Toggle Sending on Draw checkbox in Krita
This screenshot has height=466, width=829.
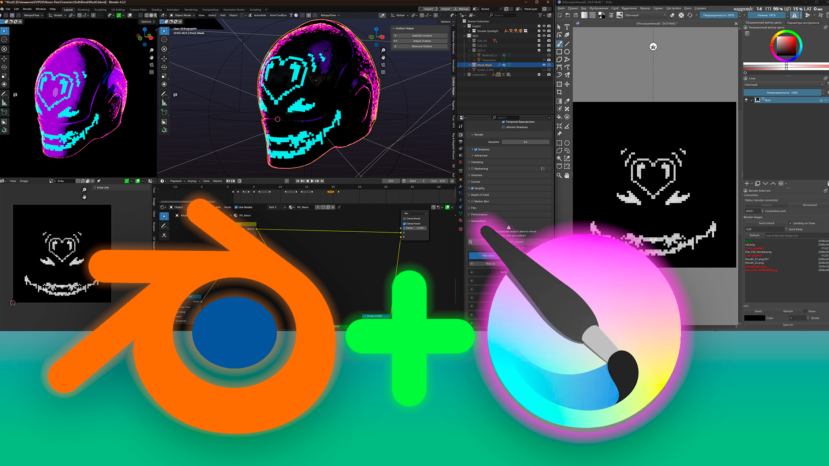point(791,223)
